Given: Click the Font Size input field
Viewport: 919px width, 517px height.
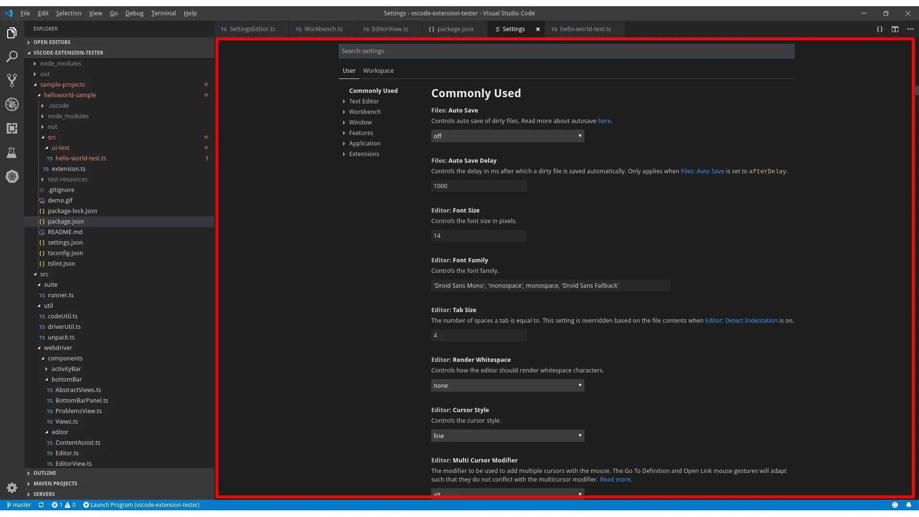Looking at the screenshot, I should coord(479,236).
